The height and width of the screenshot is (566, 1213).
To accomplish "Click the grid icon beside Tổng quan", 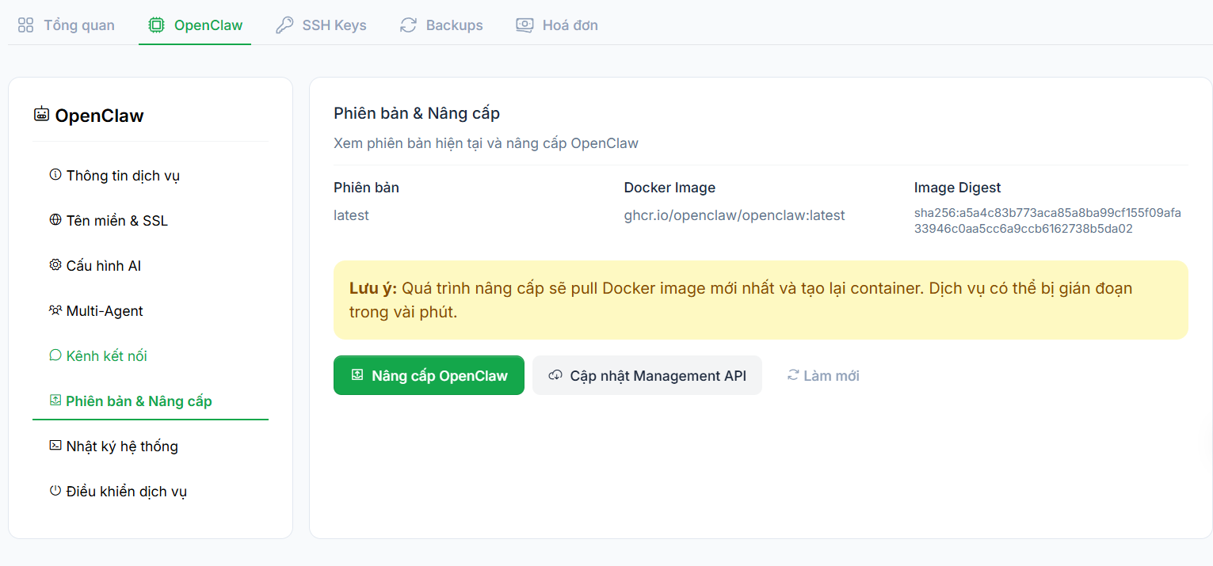I will tap(26, 25).
